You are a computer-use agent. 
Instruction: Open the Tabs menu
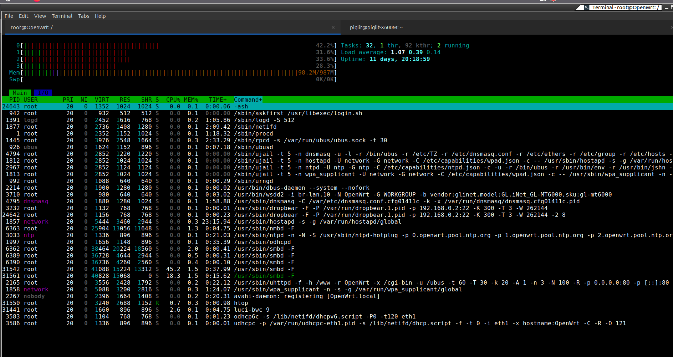tap(83, 16)
